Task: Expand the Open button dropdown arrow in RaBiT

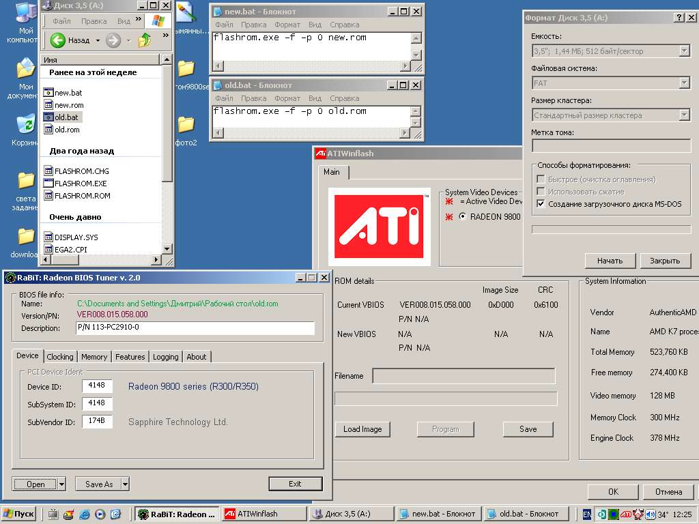Action: point(61,484)
